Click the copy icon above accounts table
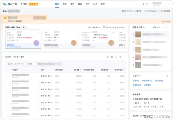Viewport: 173px width, 120px height. click(x=120, y=57)
